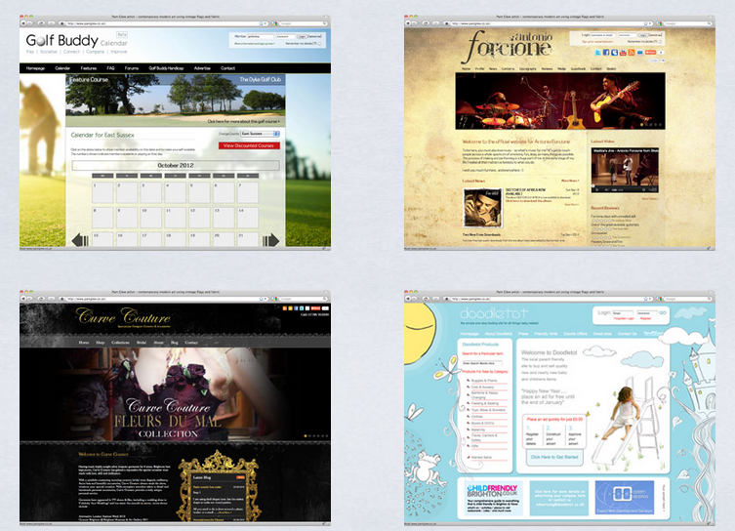
Task: Click browser reload button in Golf Buddy window
Action: pyautogui.click(x=41, y=23)
